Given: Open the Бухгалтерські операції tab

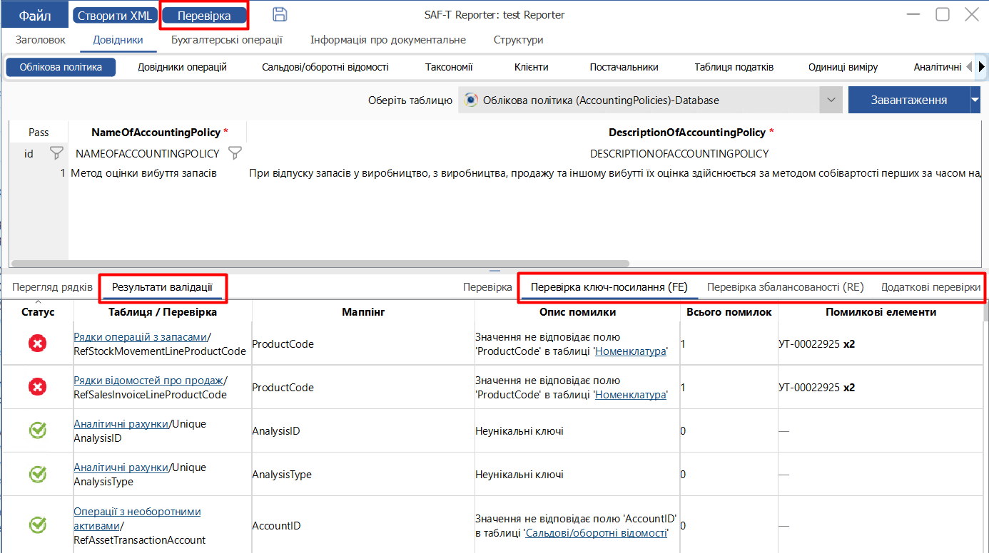Looking at the screenshot, I should click(x=227, y=40).
